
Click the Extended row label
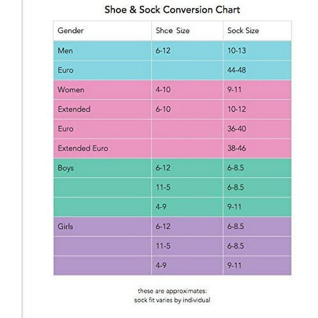(74, 109)
